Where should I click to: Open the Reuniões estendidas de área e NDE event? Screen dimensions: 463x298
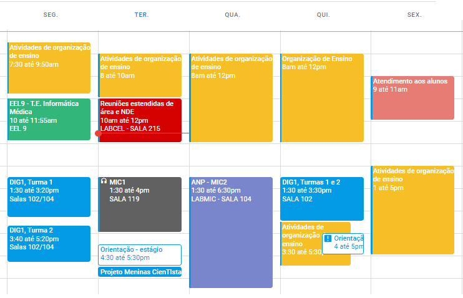coord(140,120)
